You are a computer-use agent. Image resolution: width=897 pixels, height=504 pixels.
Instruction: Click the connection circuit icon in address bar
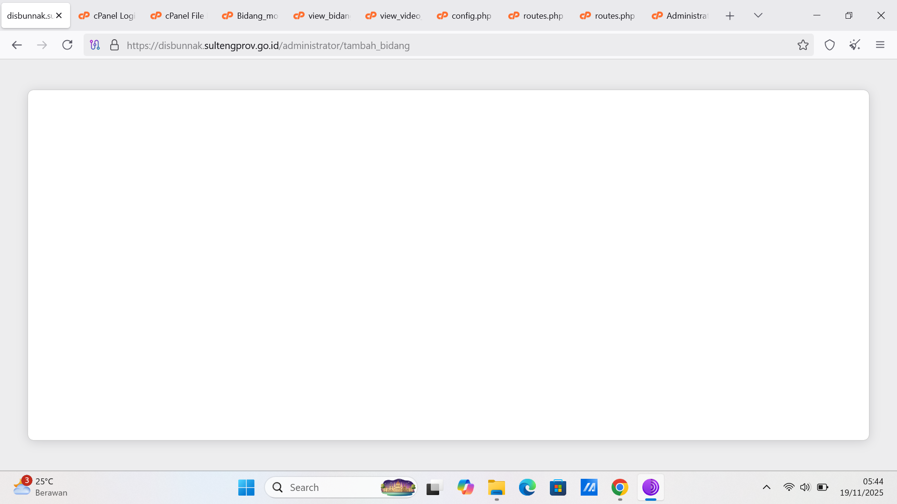pos(95,45)
